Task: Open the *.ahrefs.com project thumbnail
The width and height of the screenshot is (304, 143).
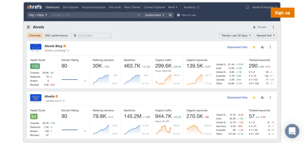Action: pyautogui.click(x=36, y=98)
